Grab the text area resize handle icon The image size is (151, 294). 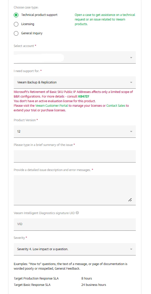130,200
